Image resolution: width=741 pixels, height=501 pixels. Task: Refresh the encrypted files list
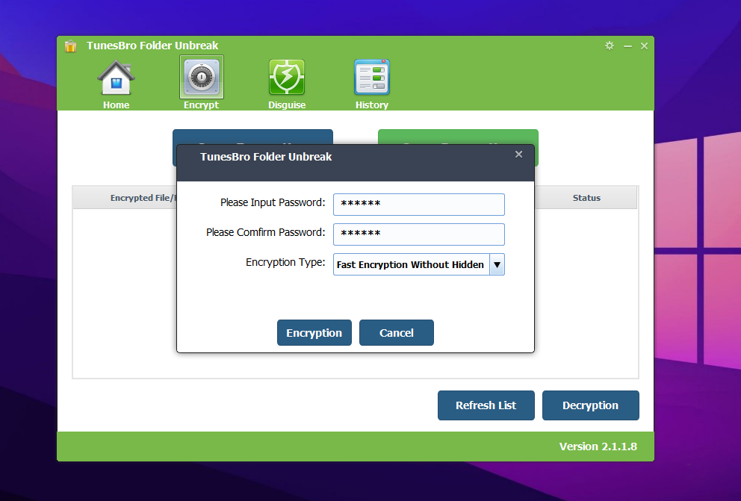(x=486, y=405)
